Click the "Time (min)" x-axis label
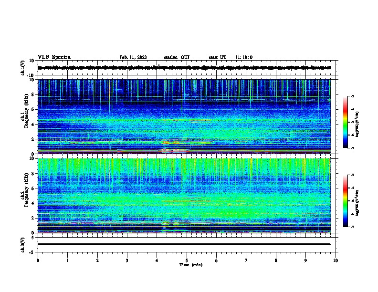 (x=191, y=265)
